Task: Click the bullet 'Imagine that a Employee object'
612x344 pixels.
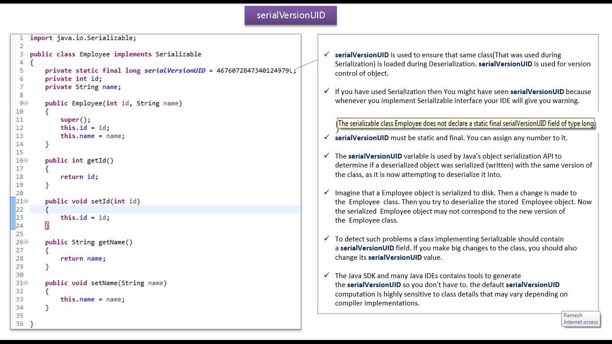Action: [463, 206]
